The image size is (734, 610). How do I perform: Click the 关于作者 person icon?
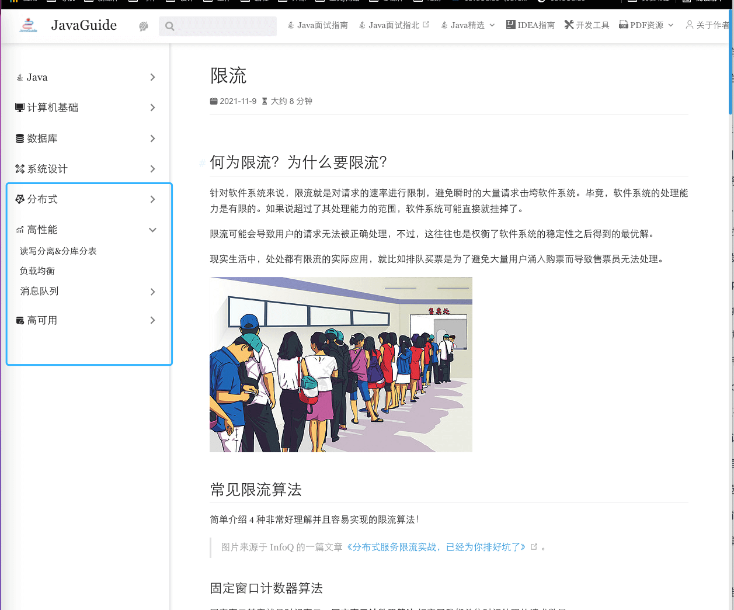click(x=690, y=25)
